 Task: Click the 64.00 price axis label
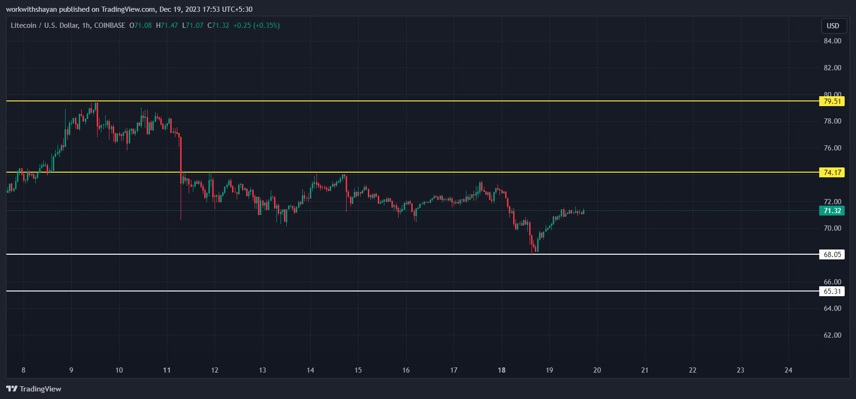click(x=832, y=308)
